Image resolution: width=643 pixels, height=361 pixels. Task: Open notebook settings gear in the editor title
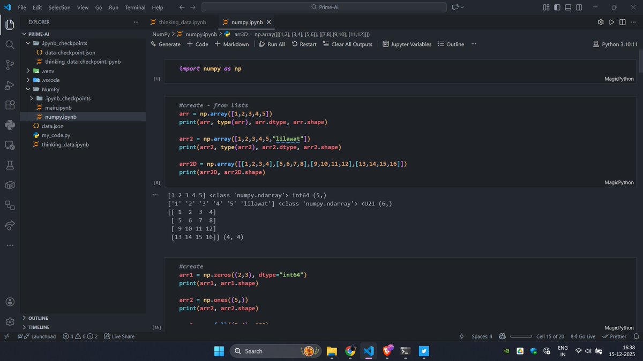(601, 22)
